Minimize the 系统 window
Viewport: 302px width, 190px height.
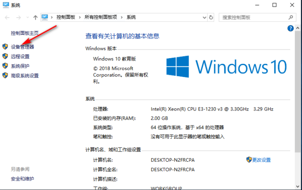[257, 5]
